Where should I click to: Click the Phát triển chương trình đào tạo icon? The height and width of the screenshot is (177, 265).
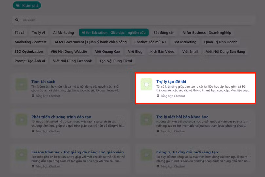pyautogui.click(x=22, y=120)
